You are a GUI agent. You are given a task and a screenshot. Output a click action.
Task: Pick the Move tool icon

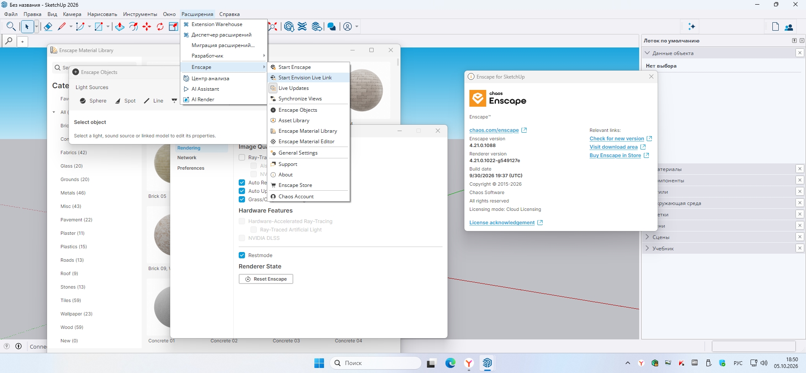pos(147,27)
